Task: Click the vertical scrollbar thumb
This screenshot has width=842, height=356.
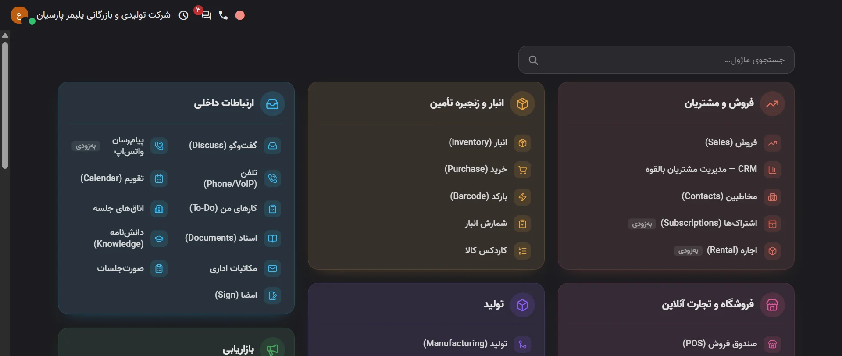Action: (5, 105)
